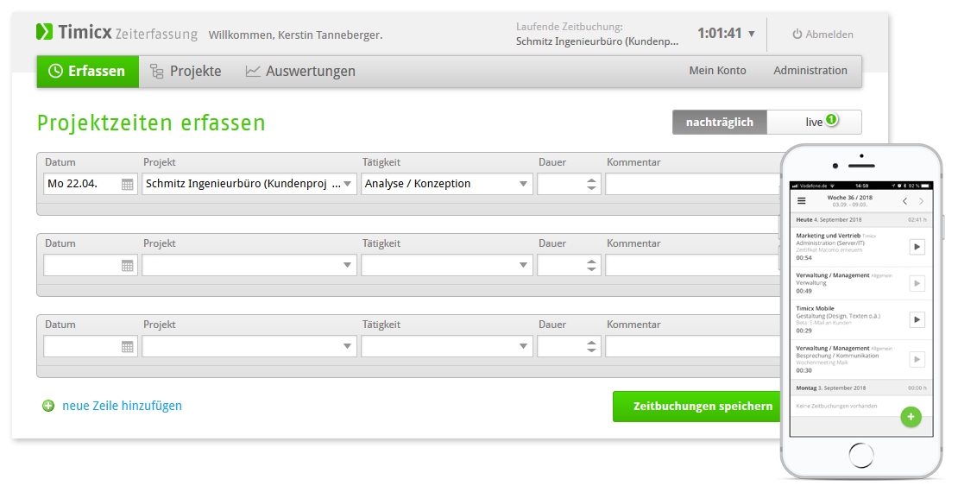The width and height of the screenshot is (958, 492).
Task: Open the calendar icon in the second row
Action: tap(127, 265)
